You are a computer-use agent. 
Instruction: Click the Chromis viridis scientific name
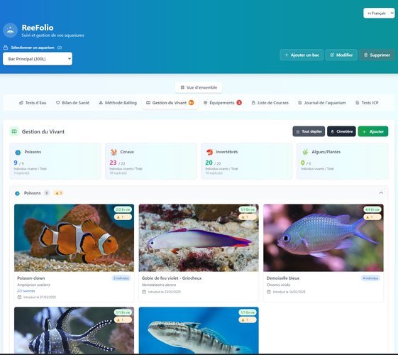(278, 285)
